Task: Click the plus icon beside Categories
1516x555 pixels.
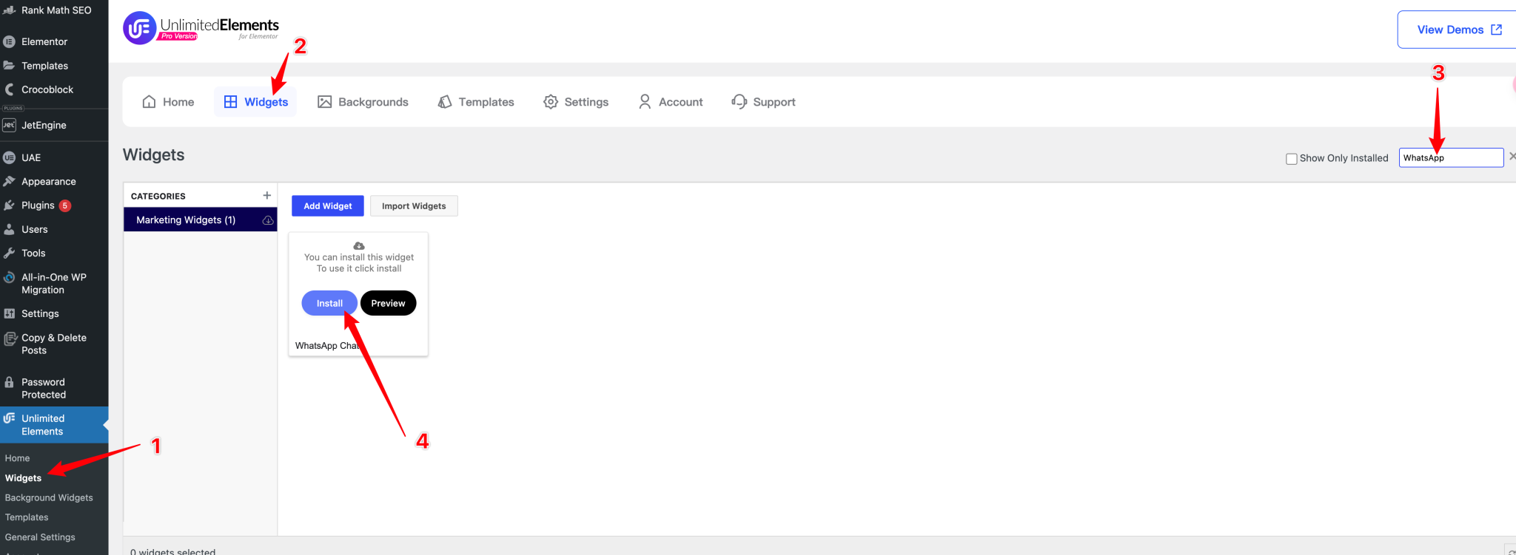Action: [266, 196]
